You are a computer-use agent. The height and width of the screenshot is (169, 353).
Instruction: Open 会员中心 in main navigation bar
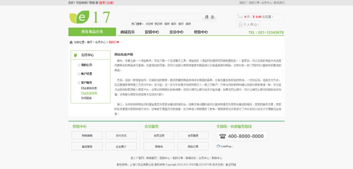pos(176,32)
